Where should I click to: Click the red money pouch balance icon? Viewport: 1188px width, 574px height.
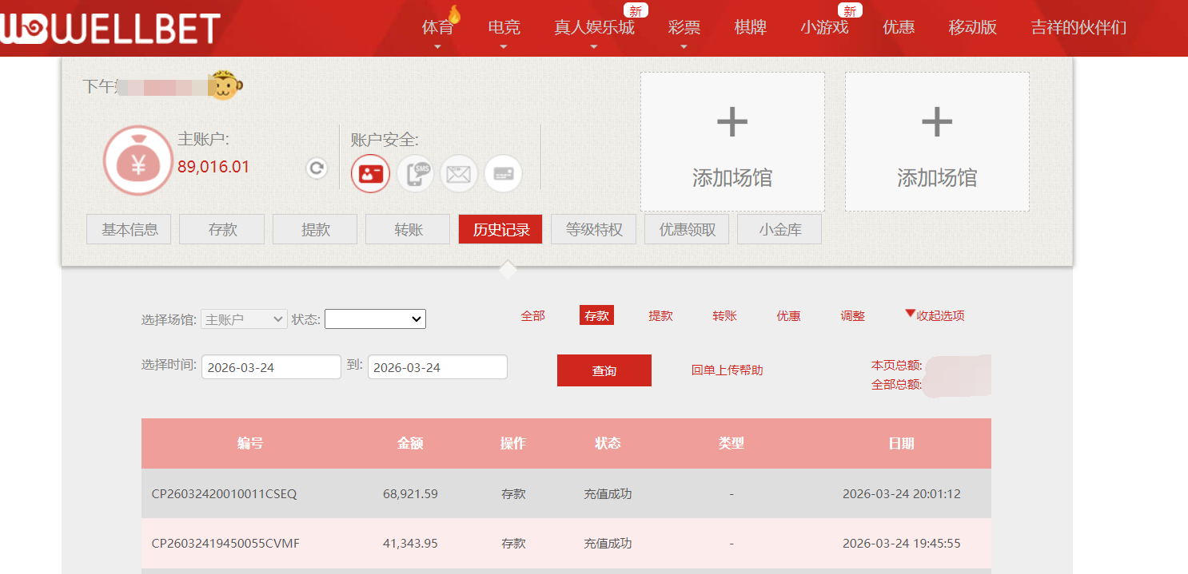pyautogui.click(x=138, y=160)
